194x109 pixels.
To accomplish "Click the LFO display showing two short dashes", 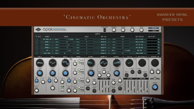I will click(129, 63).
